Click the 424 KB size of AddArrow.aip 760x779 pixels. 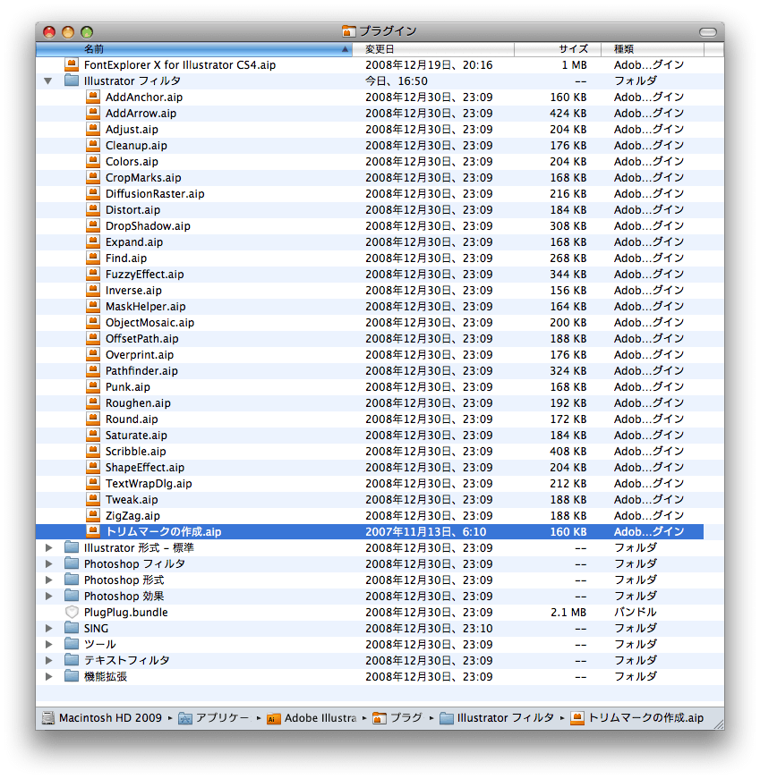tap(568, 114)
